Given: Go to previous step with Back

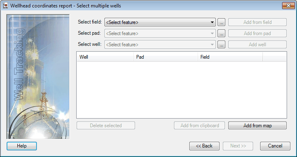Looking at the screenshot, I should tap(204, 146).
